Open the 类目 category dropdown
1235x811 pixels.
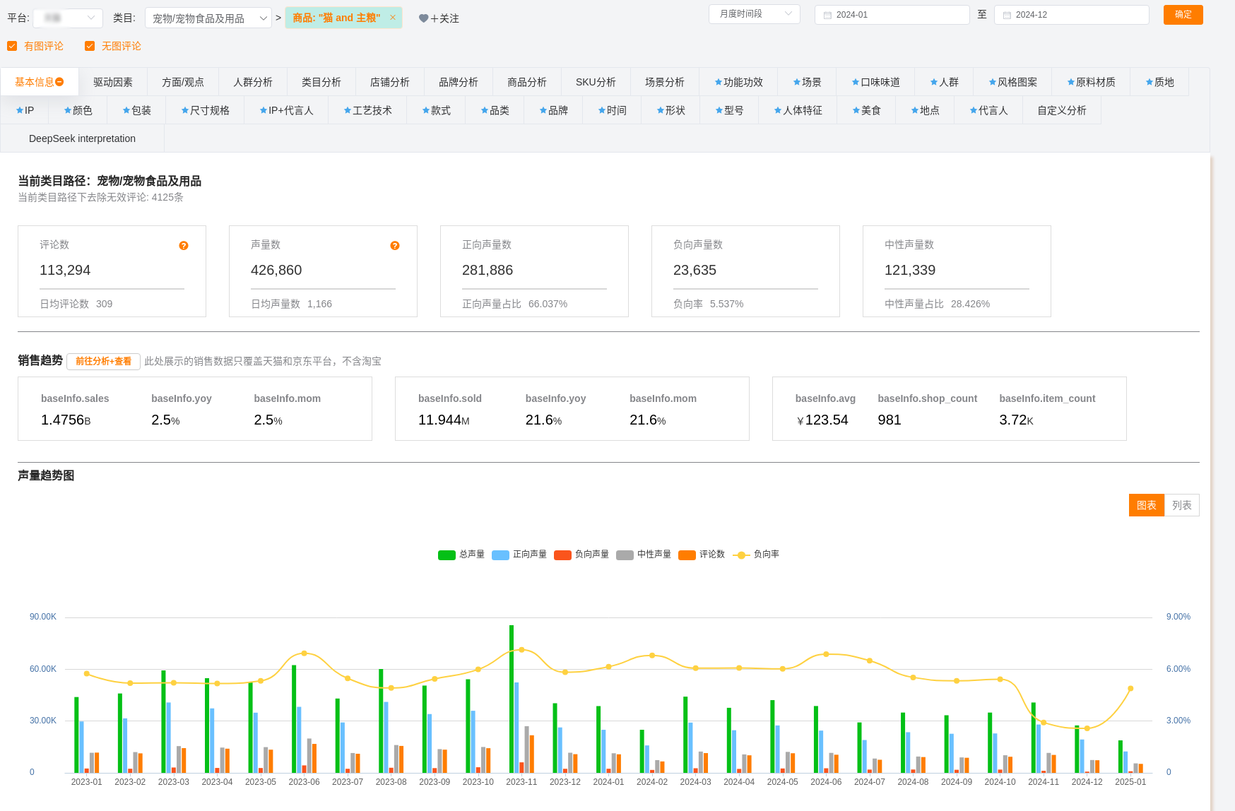tap(208, 18)
